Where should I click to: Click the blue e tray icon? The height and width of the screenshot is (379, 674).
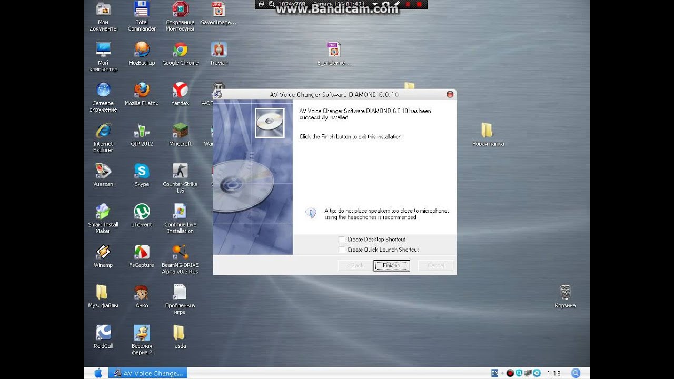tap(537, 373)
